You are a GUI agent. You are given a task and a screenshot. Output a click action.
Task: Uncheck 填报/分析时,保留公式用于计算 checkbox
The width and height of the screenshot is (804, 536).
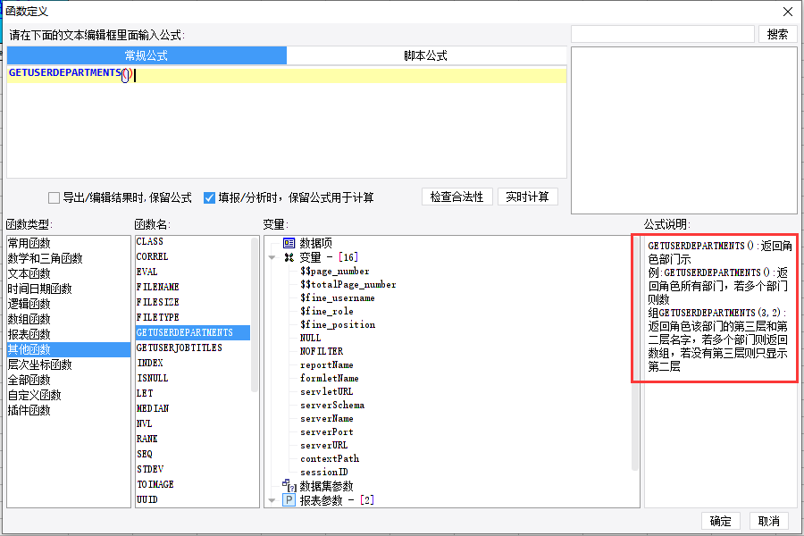pyautogui.click(x=209, y=198)
